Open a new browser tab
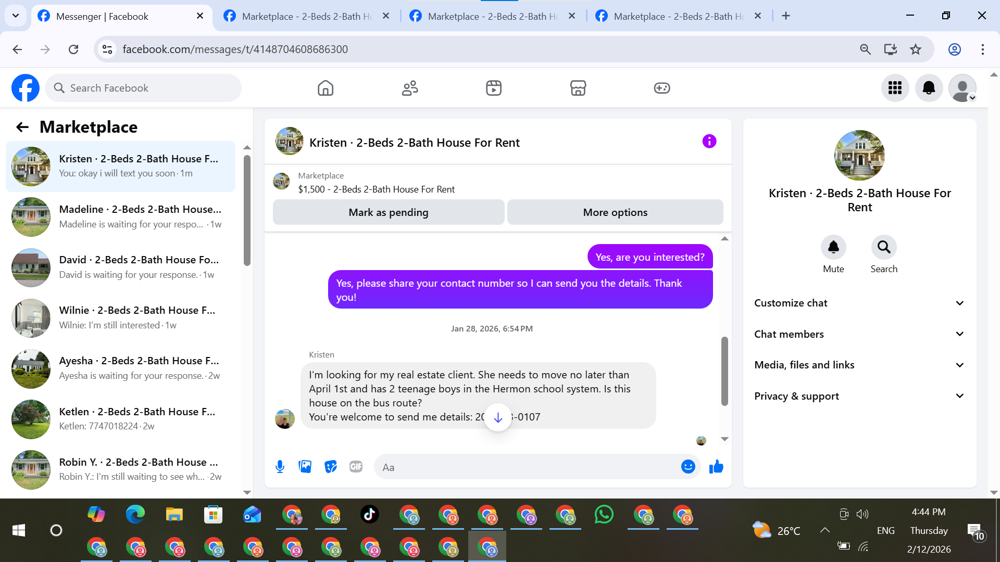Image resolution: width=1000 pixels, height=562 pixels. tap(786, 16)
